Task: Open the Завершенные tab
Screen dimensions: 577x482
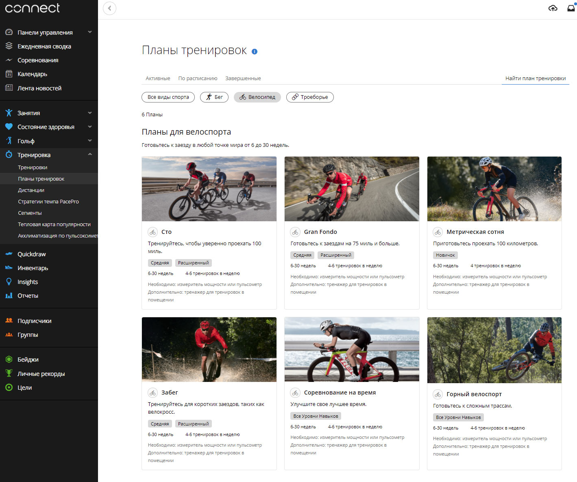Action: pyautogui.click(x=243, y=79)
